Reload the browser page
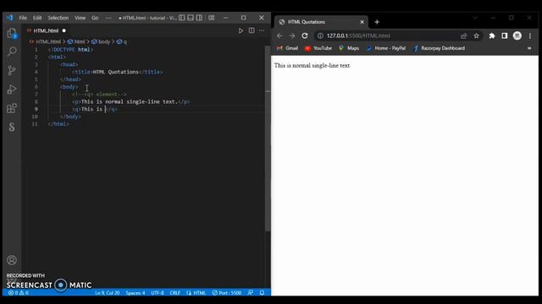The height and width of the screenshot is (304, 542). point(305,35)
